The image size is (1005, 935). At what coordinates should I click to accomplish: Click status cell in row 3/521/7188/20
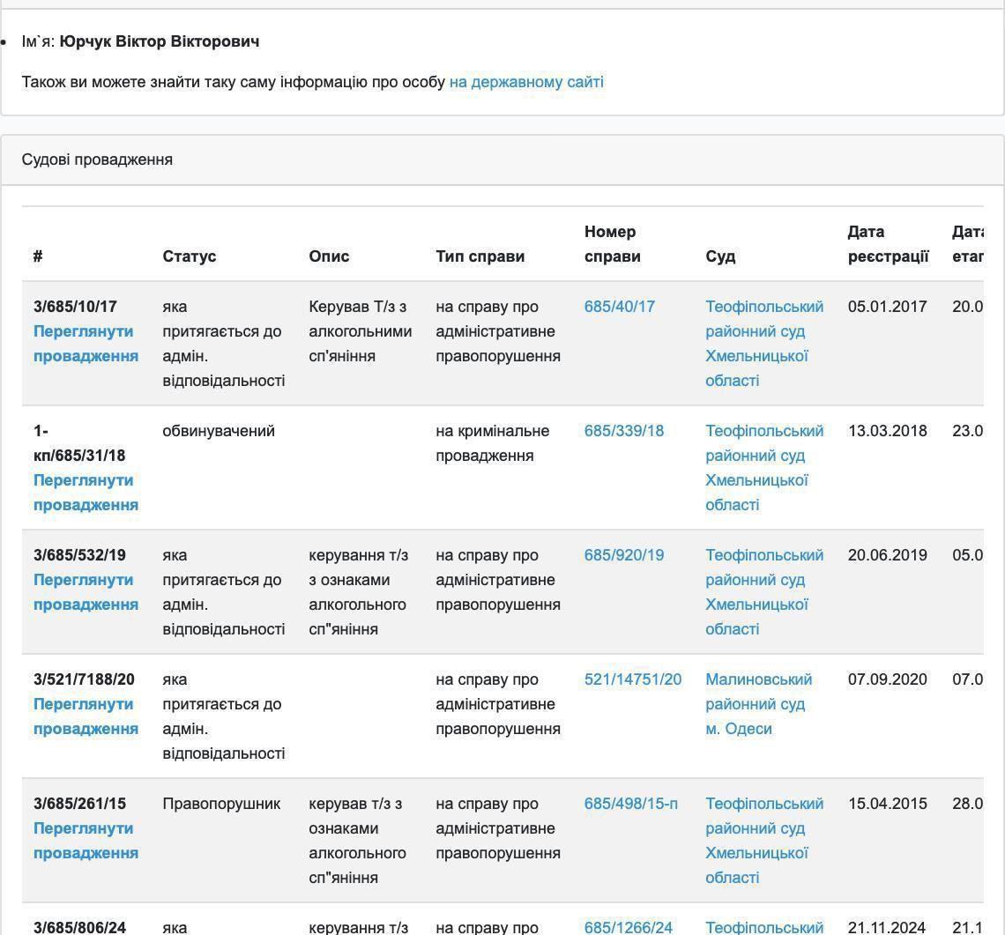(x=224, y=716)
